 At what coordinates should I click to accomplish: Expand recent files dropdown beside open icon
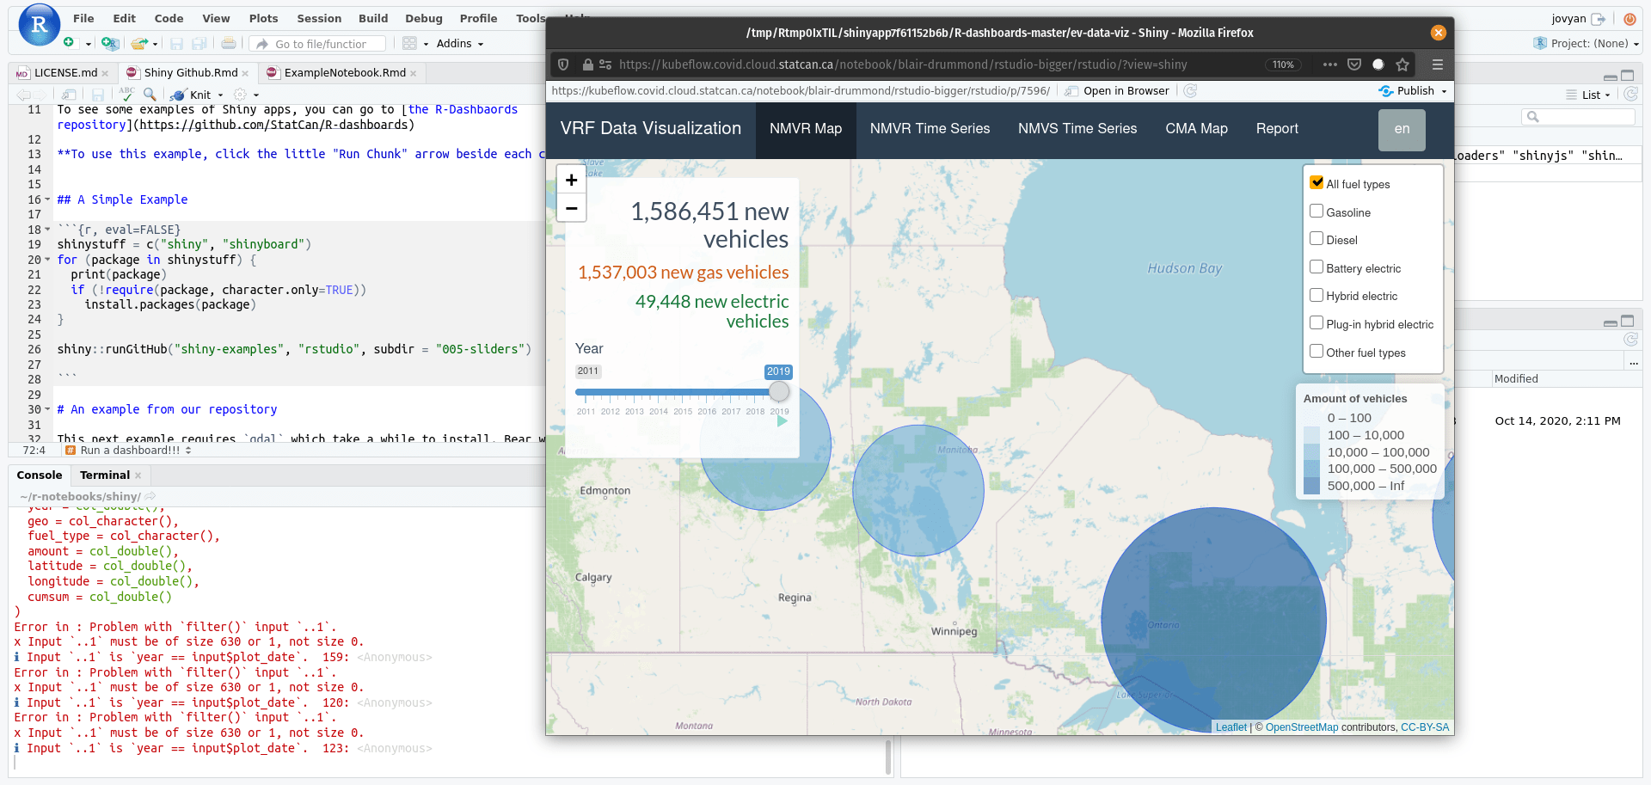click(155, 44)
